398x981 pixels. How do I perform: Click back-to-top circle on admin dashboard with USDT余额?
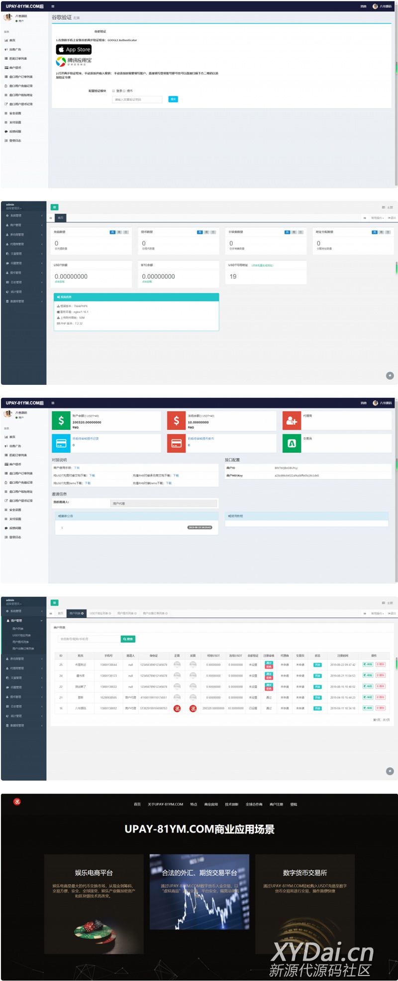coord(390,375)
